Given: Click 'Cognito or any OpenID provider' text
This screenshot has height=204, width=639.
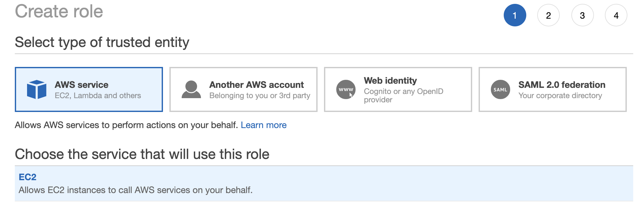Looking at the screenshot, I should (x=403, y=95).
